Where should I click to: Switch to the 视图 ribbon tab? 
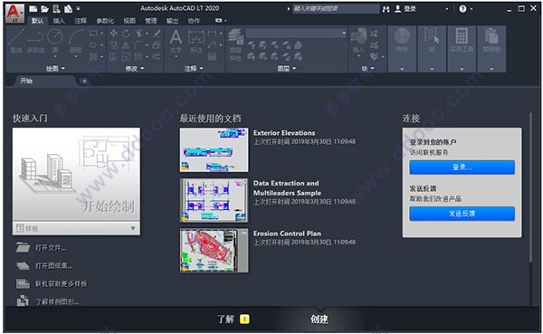pos(129,21)
